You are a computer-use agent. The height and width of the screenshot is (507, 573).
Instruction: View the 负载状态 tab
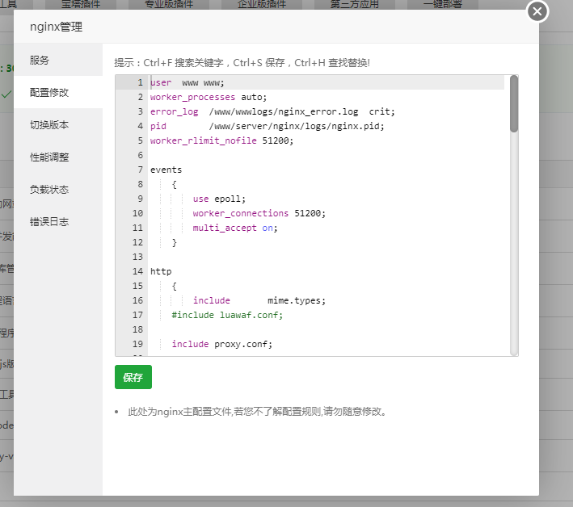pyautogui.click(x=58, y=190)
